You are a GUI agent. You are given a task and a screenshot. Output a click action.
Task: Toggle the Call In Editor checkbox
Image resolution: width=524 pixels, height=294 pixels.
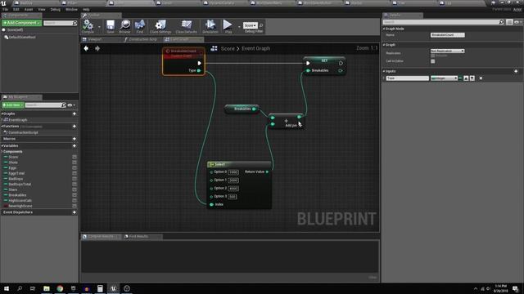pyautogui.click(x=433, y=61)
